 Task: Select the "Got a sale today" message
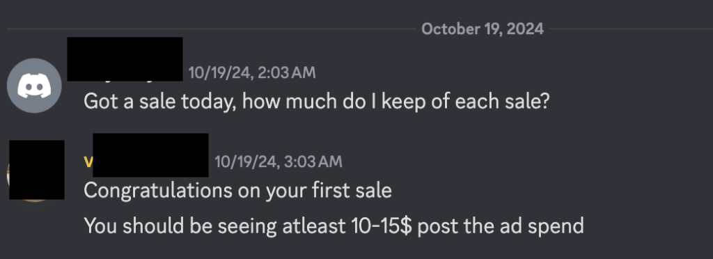click(x=317, y=102)
